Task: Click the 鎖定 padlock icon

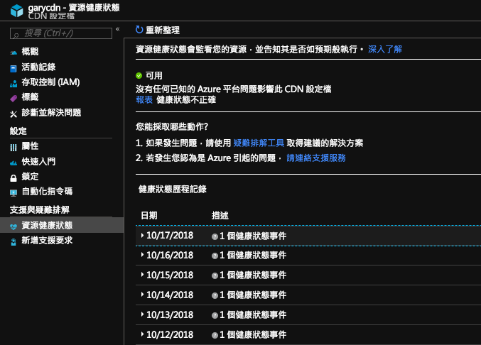Action: coord(13,178)
